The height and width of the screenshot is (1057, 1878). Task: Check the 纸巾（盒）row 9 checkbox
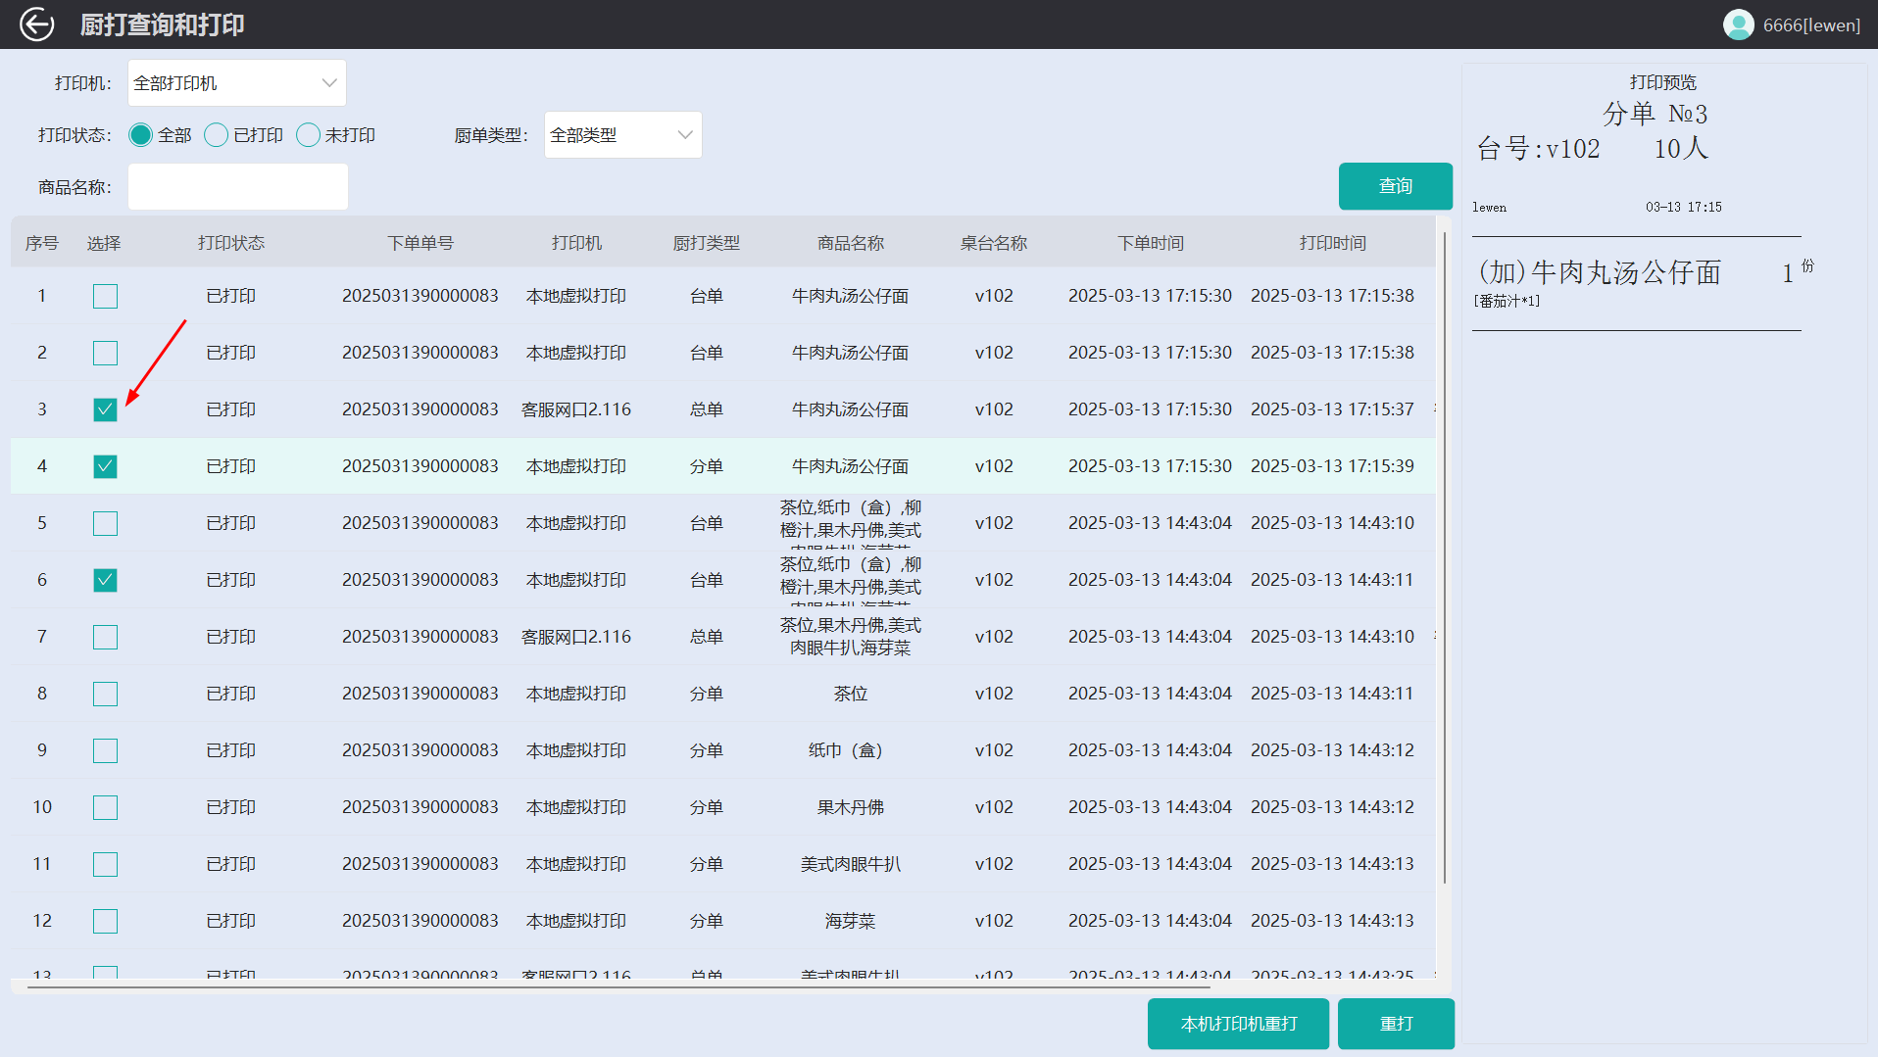coord(105,749)
